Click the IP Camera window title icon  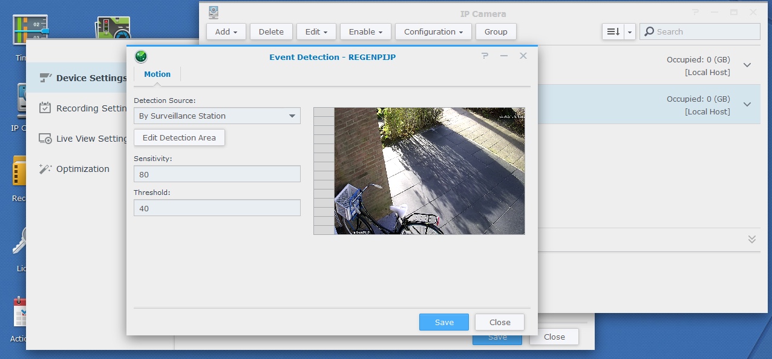[213, 13]
